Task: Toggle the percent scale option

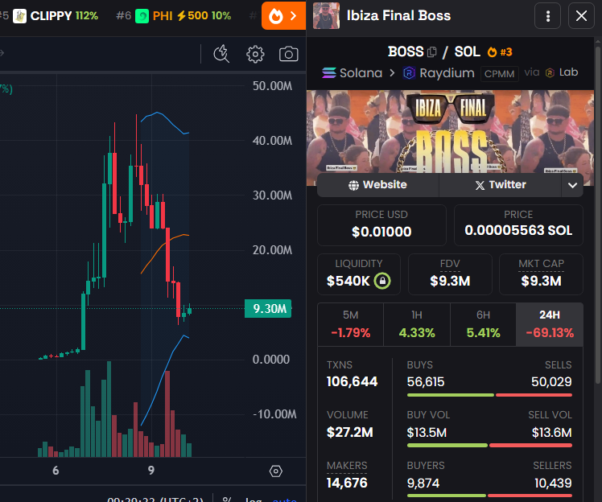Action: tap(227, 500)
